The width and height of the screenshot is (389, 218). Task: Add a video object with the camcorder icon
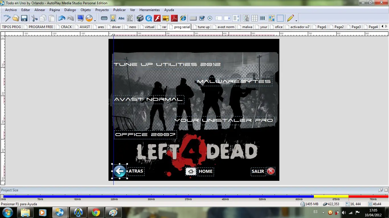pos(140,18)
